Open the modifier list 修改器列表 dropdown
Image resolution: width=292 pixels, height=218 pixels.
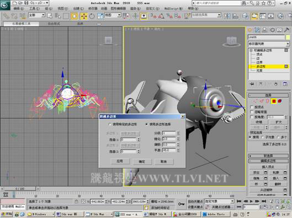pyautogui.click(x=269, y=44)
